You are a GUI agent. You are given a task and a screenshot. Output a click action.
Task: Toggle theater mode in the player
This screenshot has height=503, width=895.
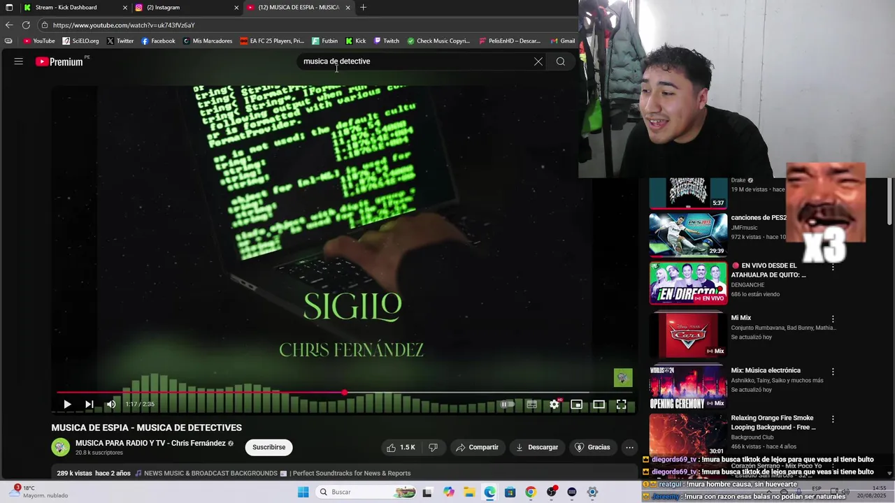pos(599,404)
